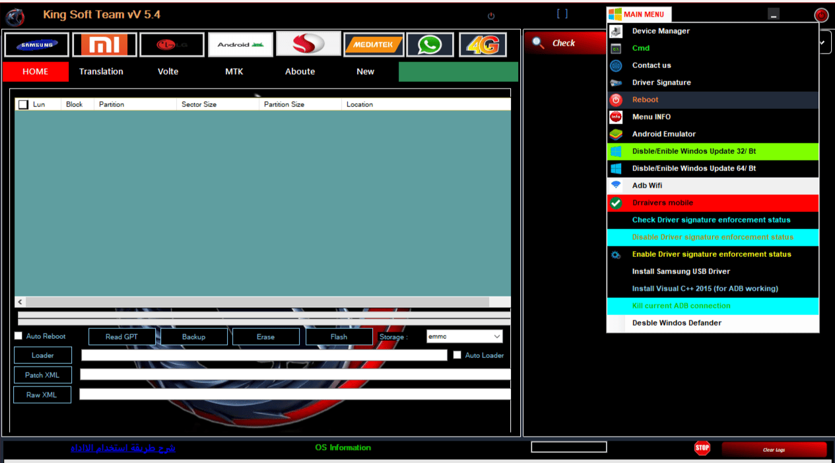
Task: Select Cmd menu entry
Action: [713, 48]
